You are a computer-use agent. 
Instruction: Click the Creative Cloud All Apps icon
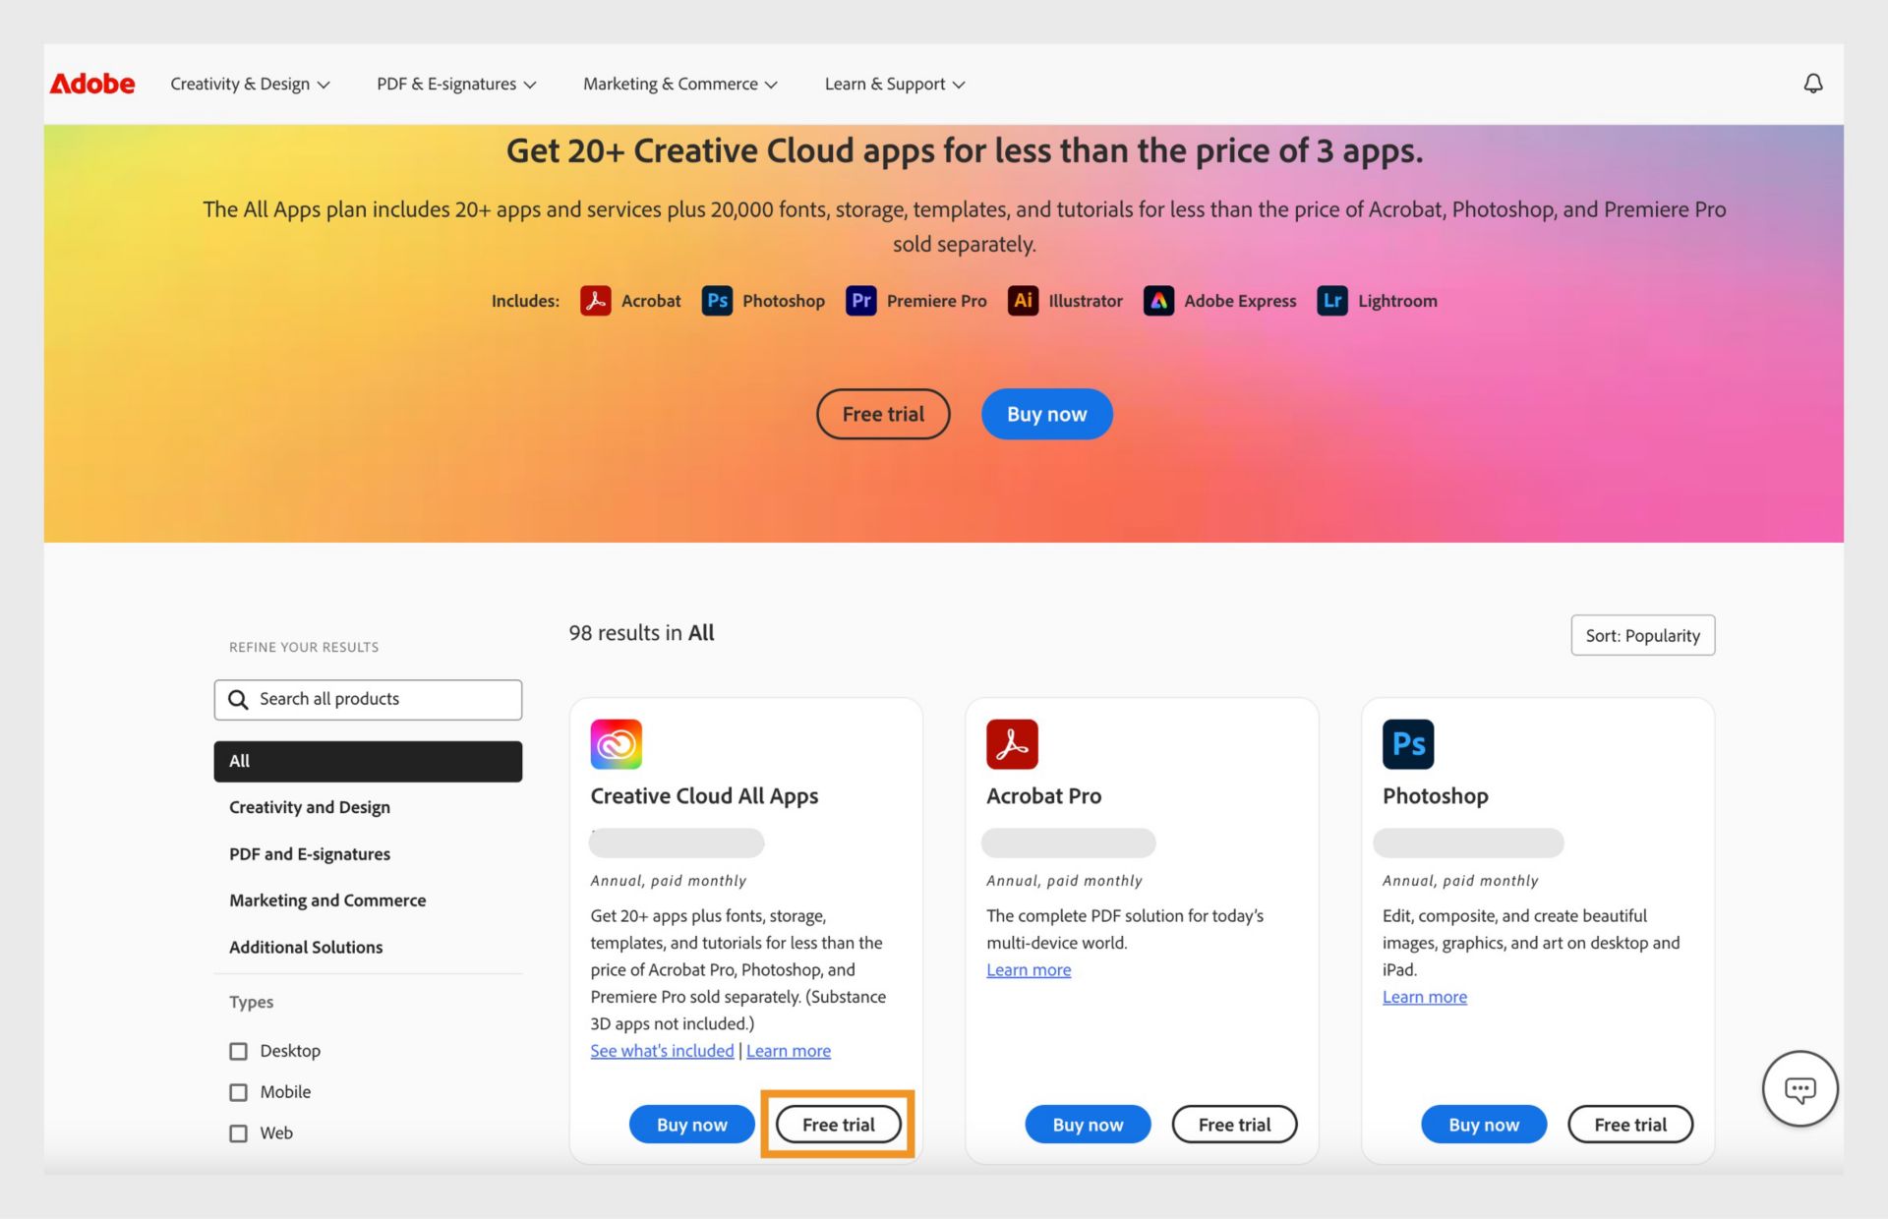(x=616, y=743)
